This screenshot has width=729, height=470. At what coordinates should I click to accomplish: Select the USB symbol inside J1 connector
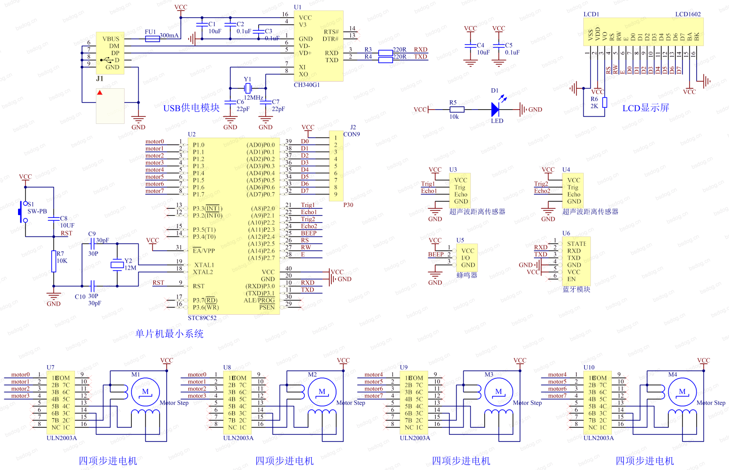tap(106, 60)
